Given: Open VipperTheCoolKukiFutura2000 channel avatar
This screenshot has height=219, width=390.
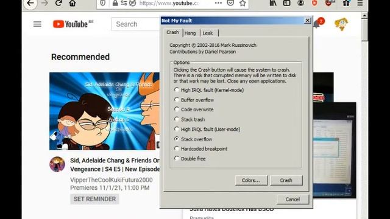Looking at the screenshot, I should 57,164.
